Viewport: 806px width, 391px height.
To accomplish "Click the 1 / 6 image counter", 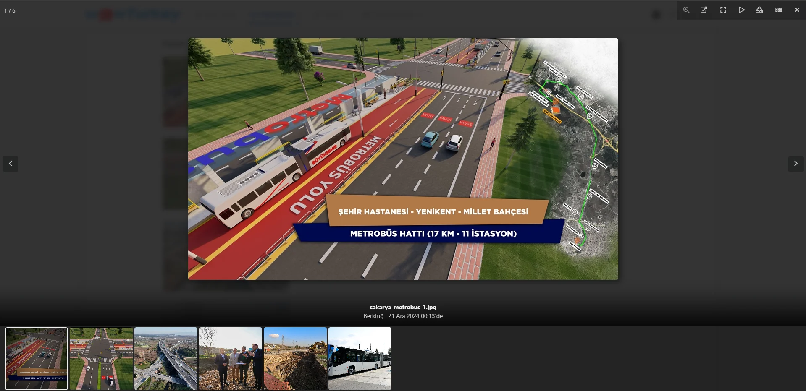I will 10,11.
